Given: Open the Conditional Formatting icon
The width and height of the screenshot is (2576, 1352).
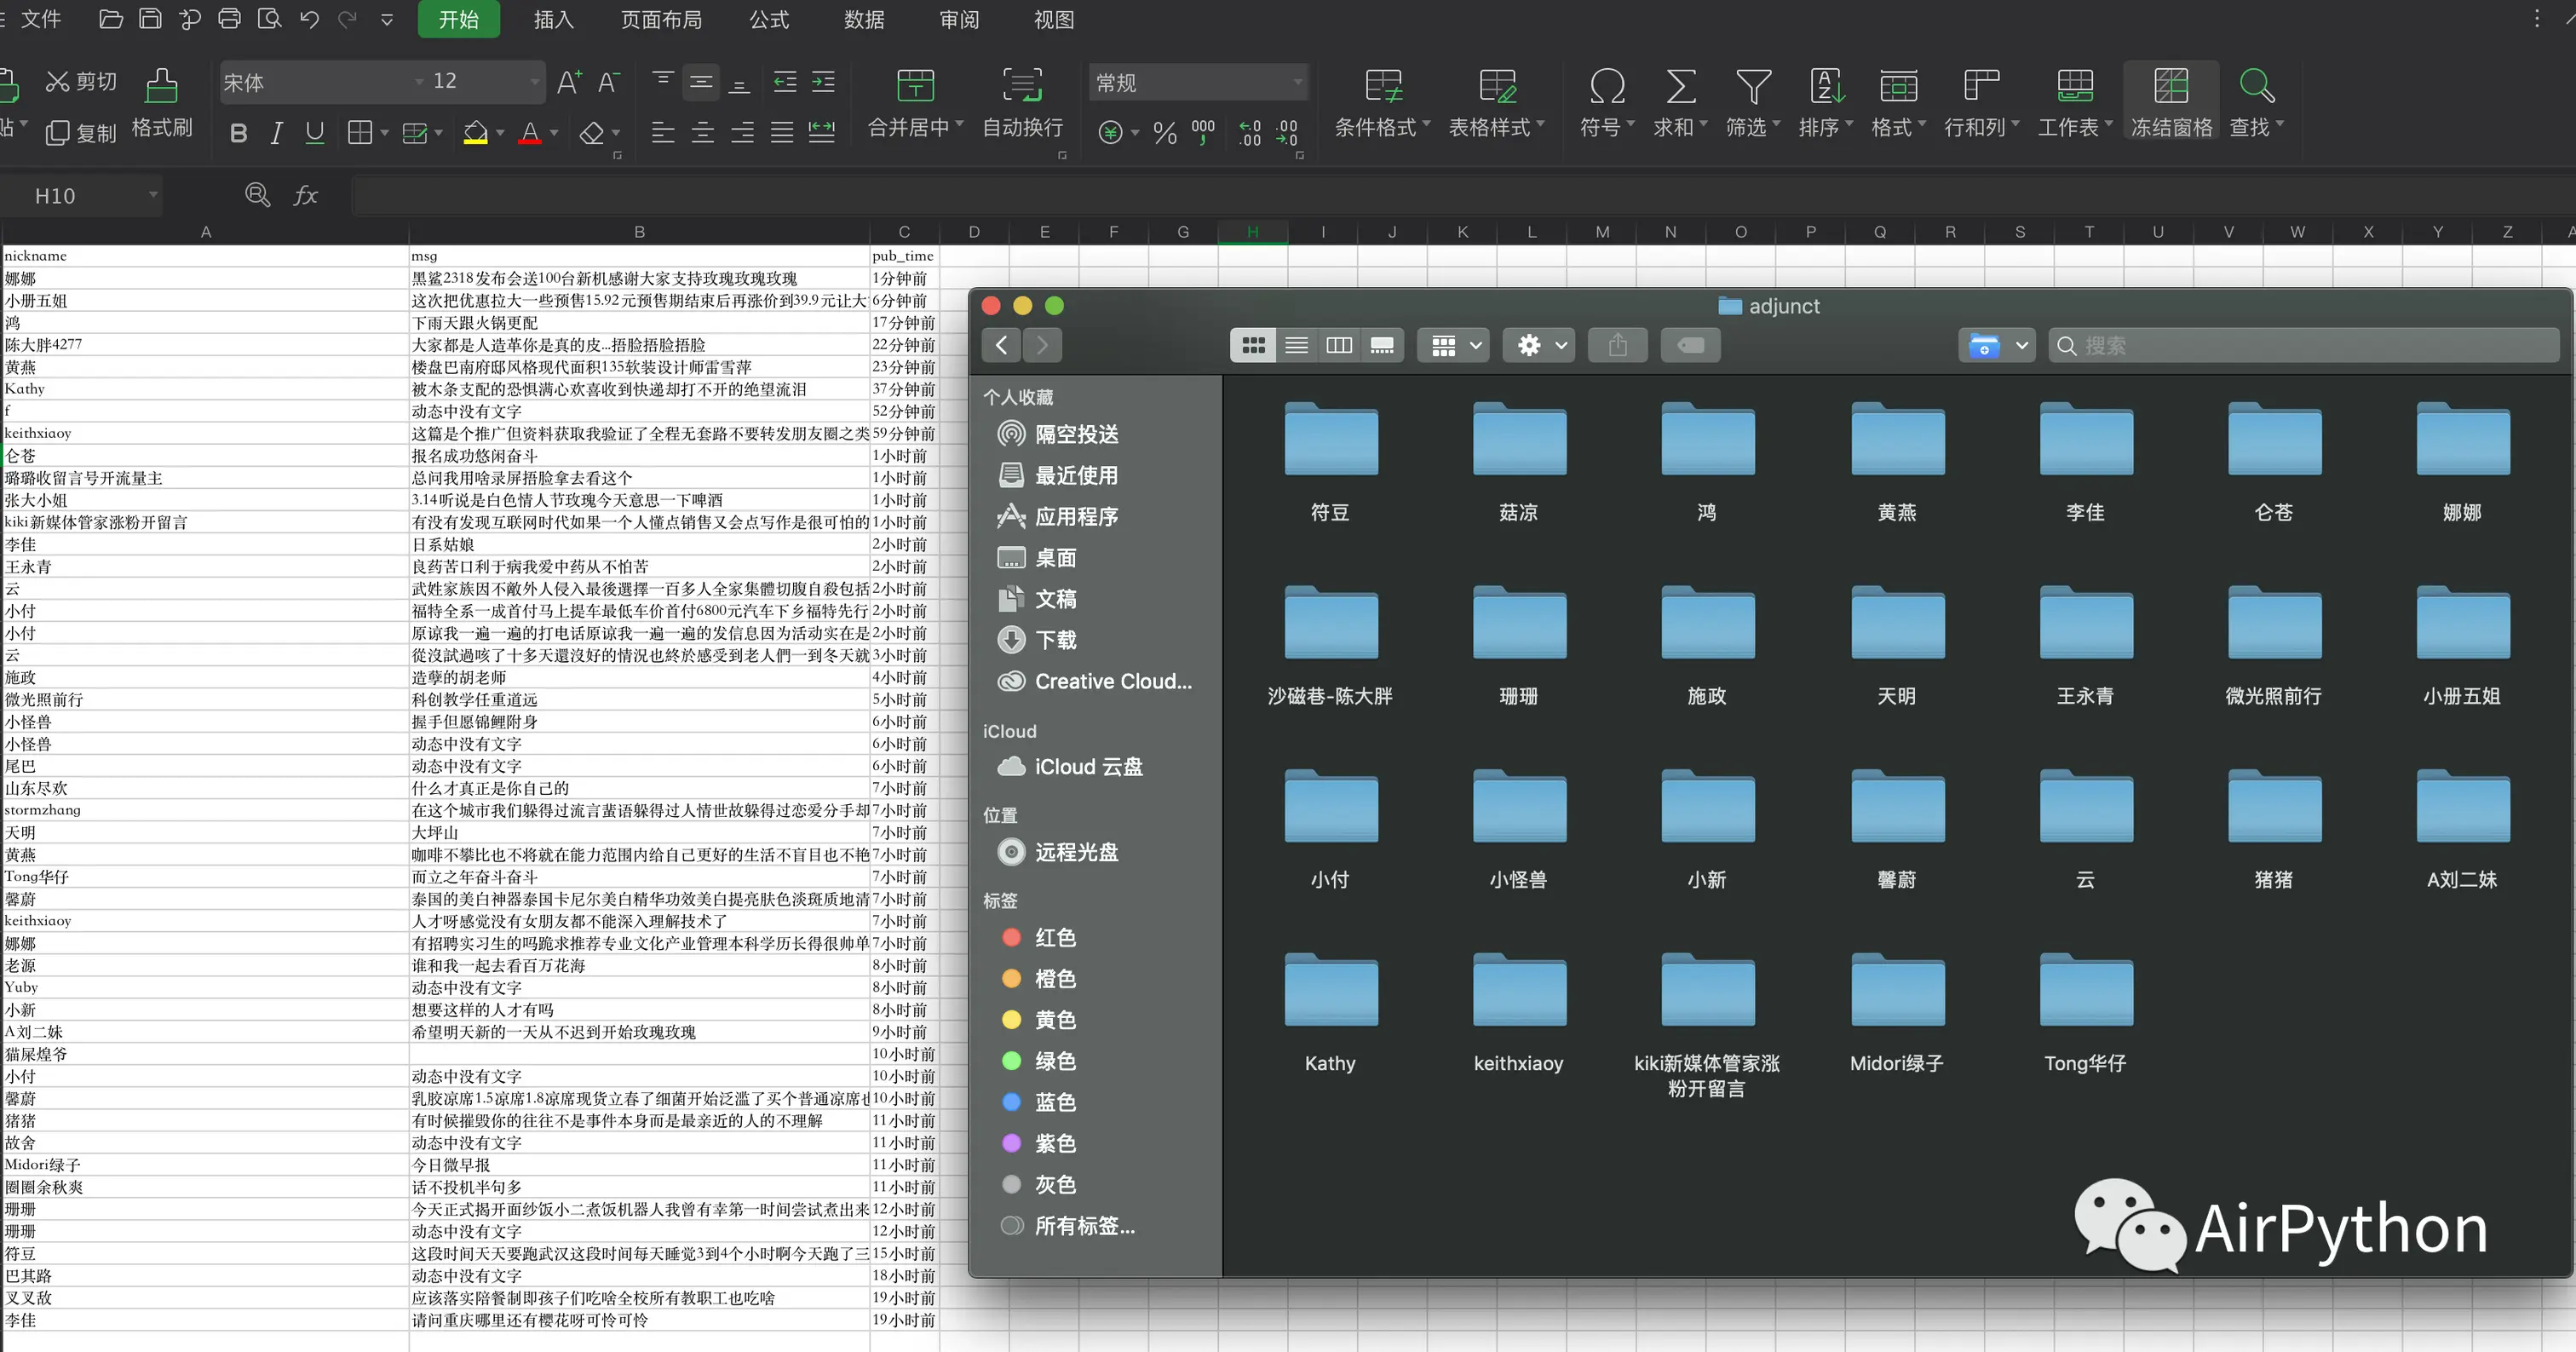Looking at the screenshot, I should tap(1383, 86).
